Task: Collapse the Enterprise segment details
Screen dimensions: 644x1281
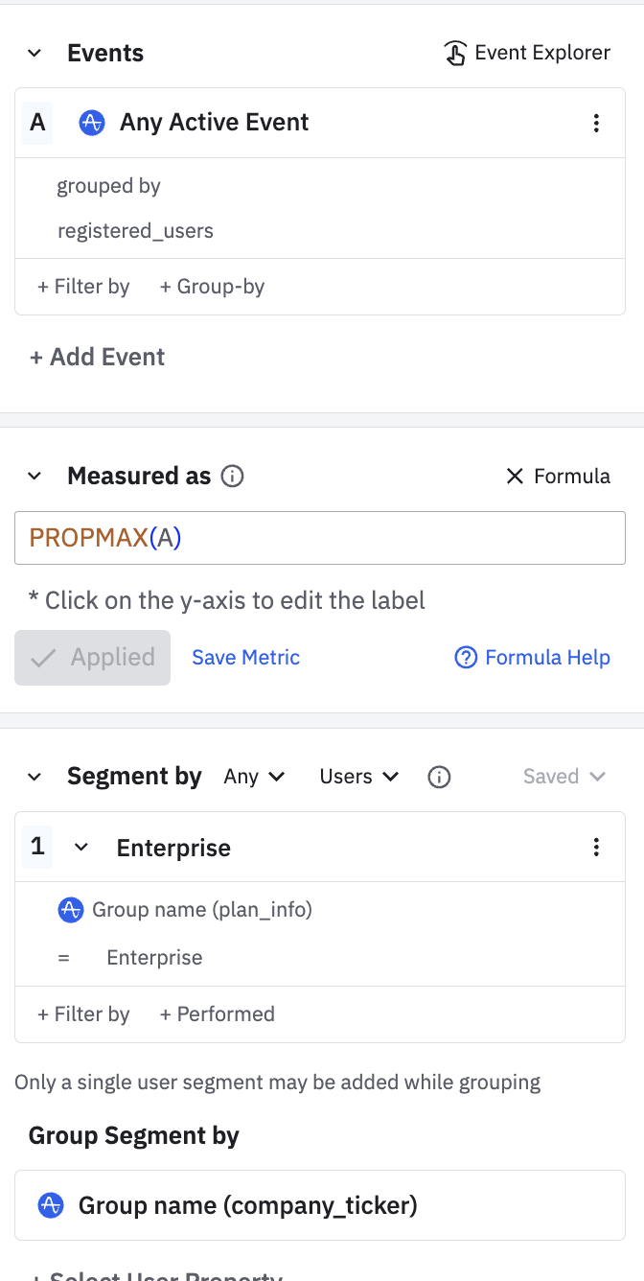Action: click(81, 848)
